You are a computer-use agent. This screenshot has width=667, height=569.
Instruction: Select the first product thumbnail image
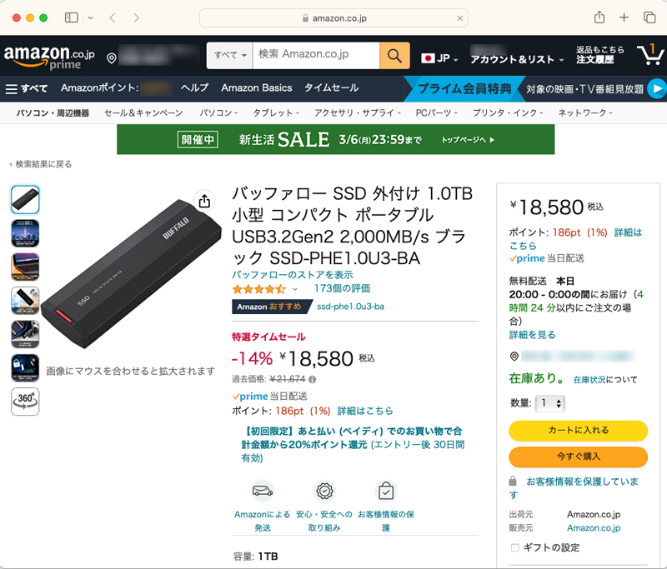25,200
